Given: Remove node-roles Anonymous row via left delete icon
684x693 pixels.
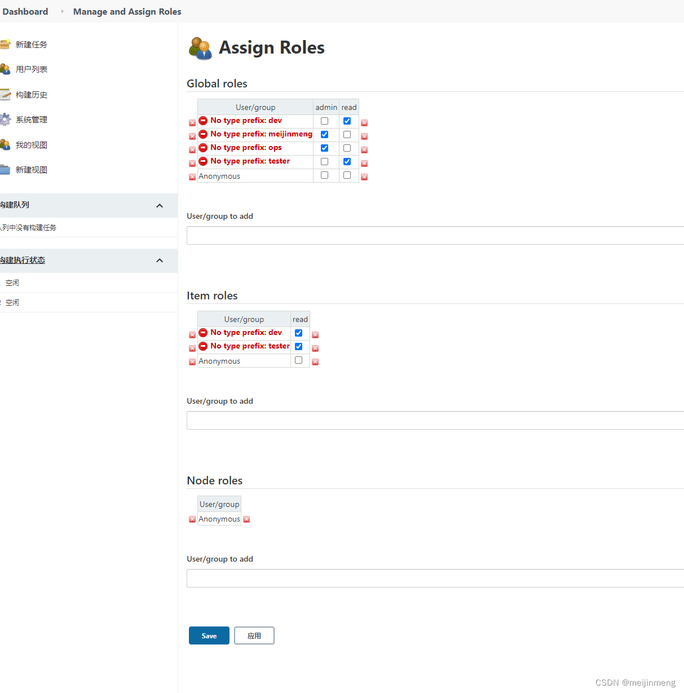Looking at the screenshot, I should pos(192,519).
